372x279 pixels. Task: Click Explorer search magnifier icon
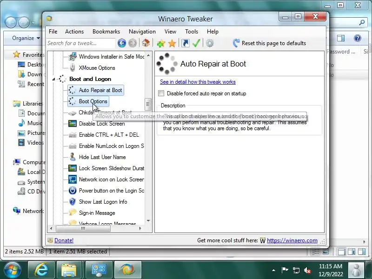click(362, 22)
